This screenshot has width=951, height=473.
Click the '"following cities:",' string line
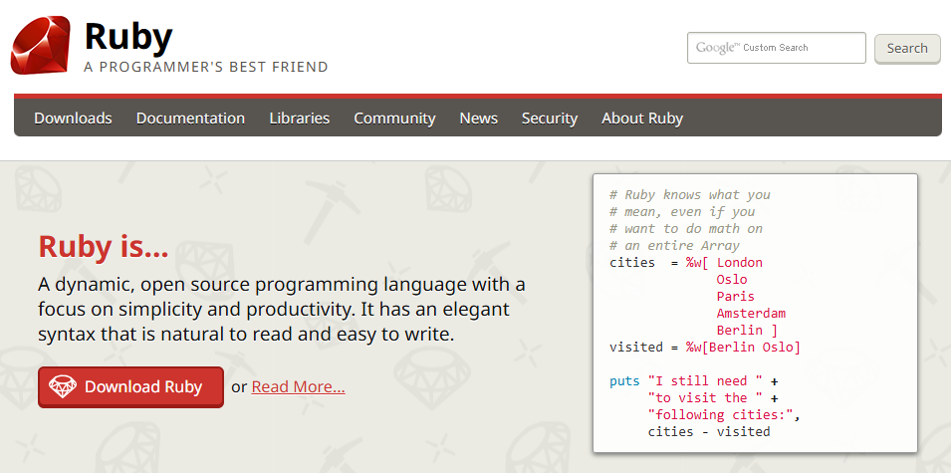point(724,415)
